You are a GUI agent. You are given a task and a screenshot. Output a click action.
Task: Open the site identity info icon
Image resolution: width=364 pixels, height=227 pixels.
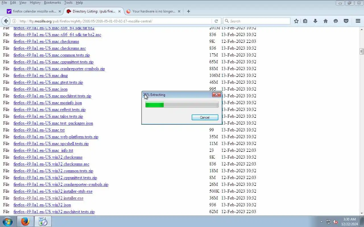pyautogui.click(x=14, y=21)
